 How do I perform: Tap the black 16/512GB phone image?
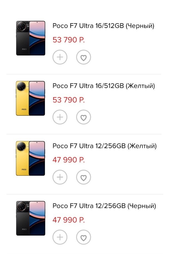coord(31,38)
